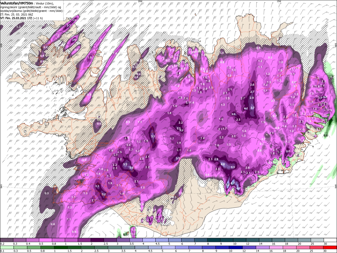Viewport: 337px width, 253px height.
Task: Pick upper scale swatch between 0.5 and 0.8
Action: pos(45,240)
